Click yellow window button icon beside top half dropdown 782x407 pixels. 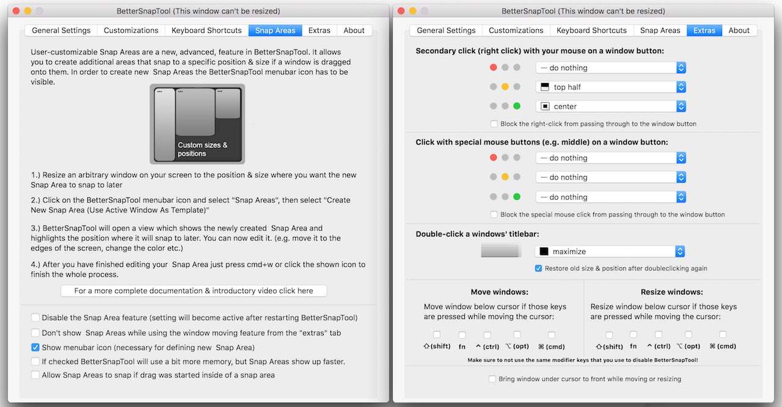[505, 87]
